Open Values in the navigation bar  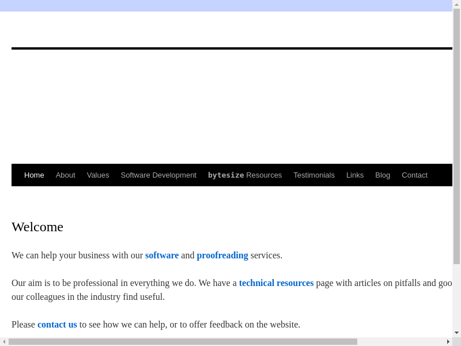coord(98,175)
